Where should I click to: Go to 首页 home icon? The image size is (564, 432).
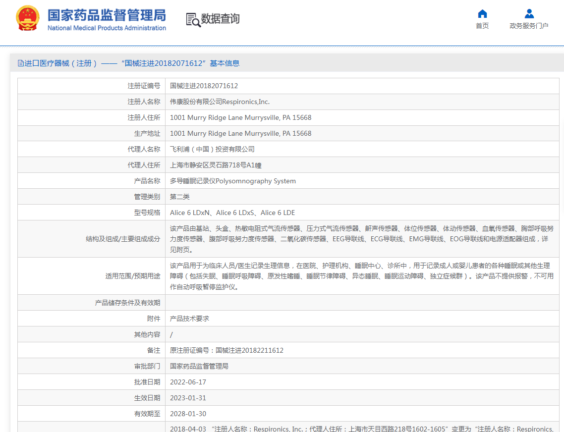[482, 14]
